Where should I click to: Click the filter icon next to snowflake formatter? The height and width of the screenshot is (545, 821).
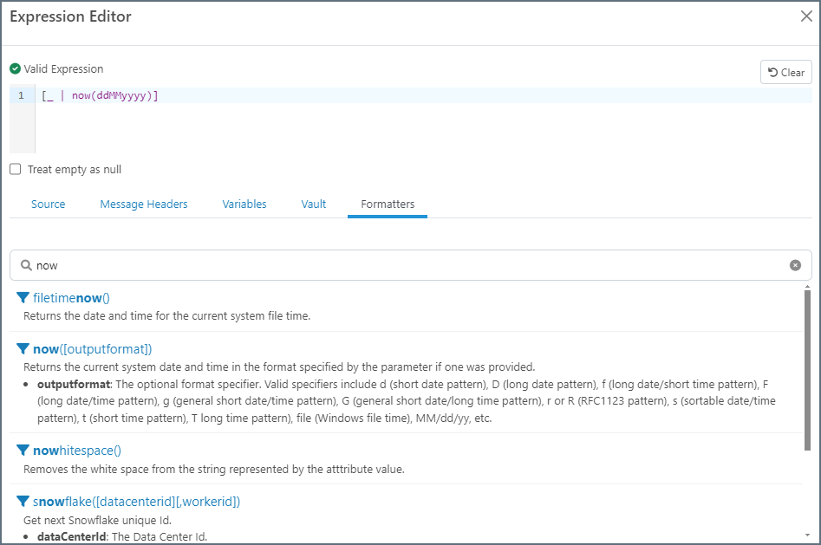(x=23, y=502)
